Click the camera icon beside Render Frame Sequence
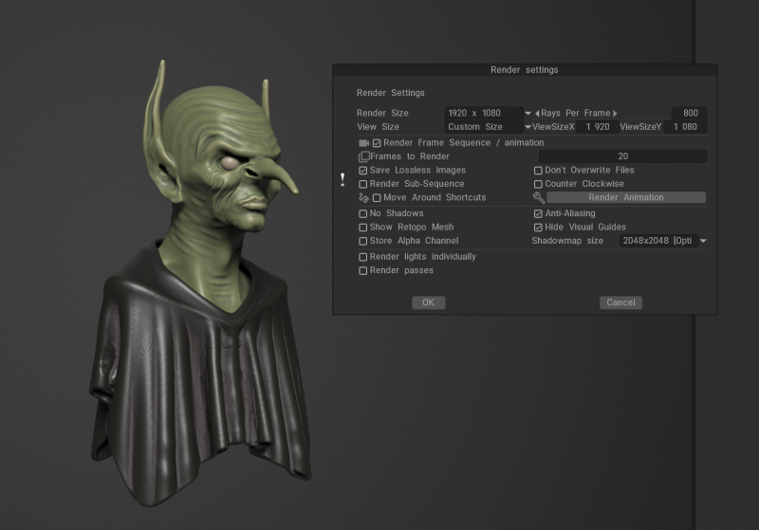The width and height of the screenshot is (759, 530). pyautogui.click(x=363, y=143)
